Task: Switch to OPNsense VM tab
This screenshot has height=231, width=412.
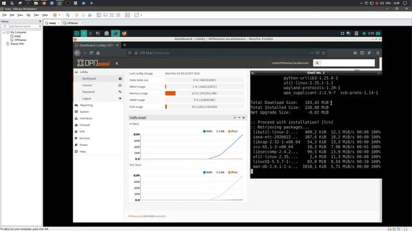Action: (x=73, y=23)
